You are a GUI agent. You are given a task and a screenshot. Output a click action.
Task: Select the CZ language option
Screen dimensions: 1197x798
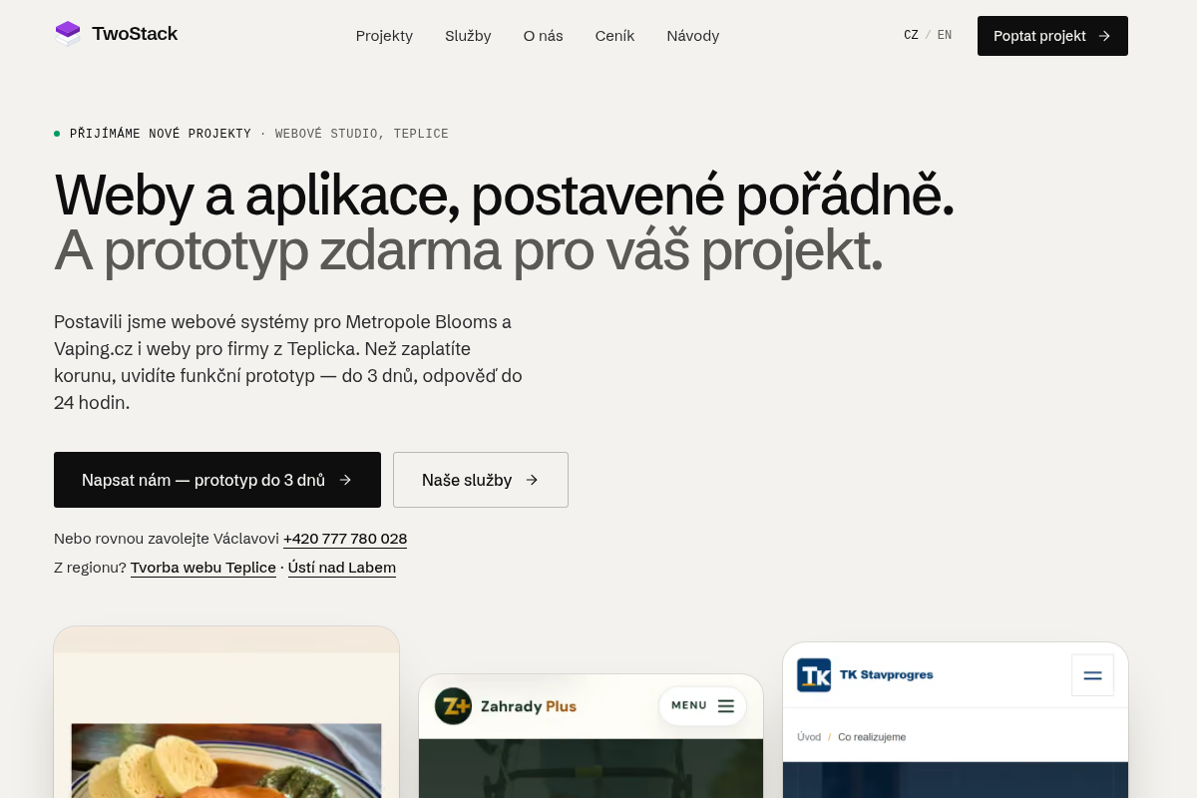[911, 35]
